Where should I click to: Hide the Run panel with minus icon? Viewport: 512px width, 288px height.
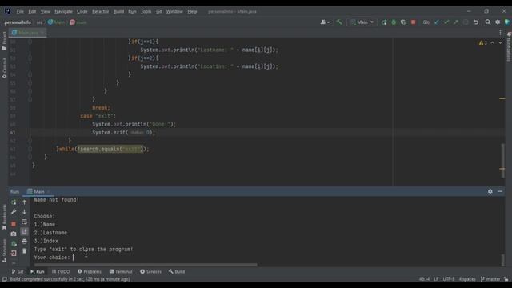500,191
